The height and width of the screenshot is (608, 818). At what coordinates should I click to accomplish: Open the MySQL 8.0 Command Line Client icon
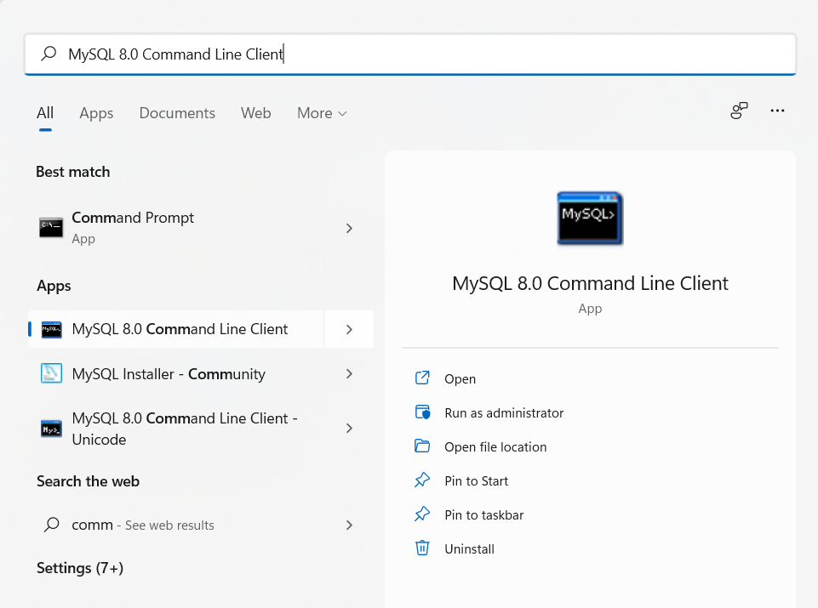tap(52, 329)
